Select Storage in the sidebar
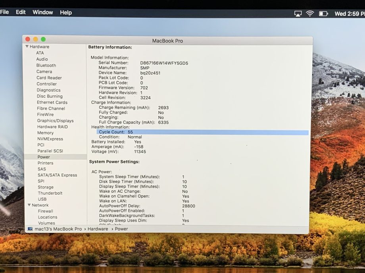Screen dimensions: 365x273 tap(46, 187)
